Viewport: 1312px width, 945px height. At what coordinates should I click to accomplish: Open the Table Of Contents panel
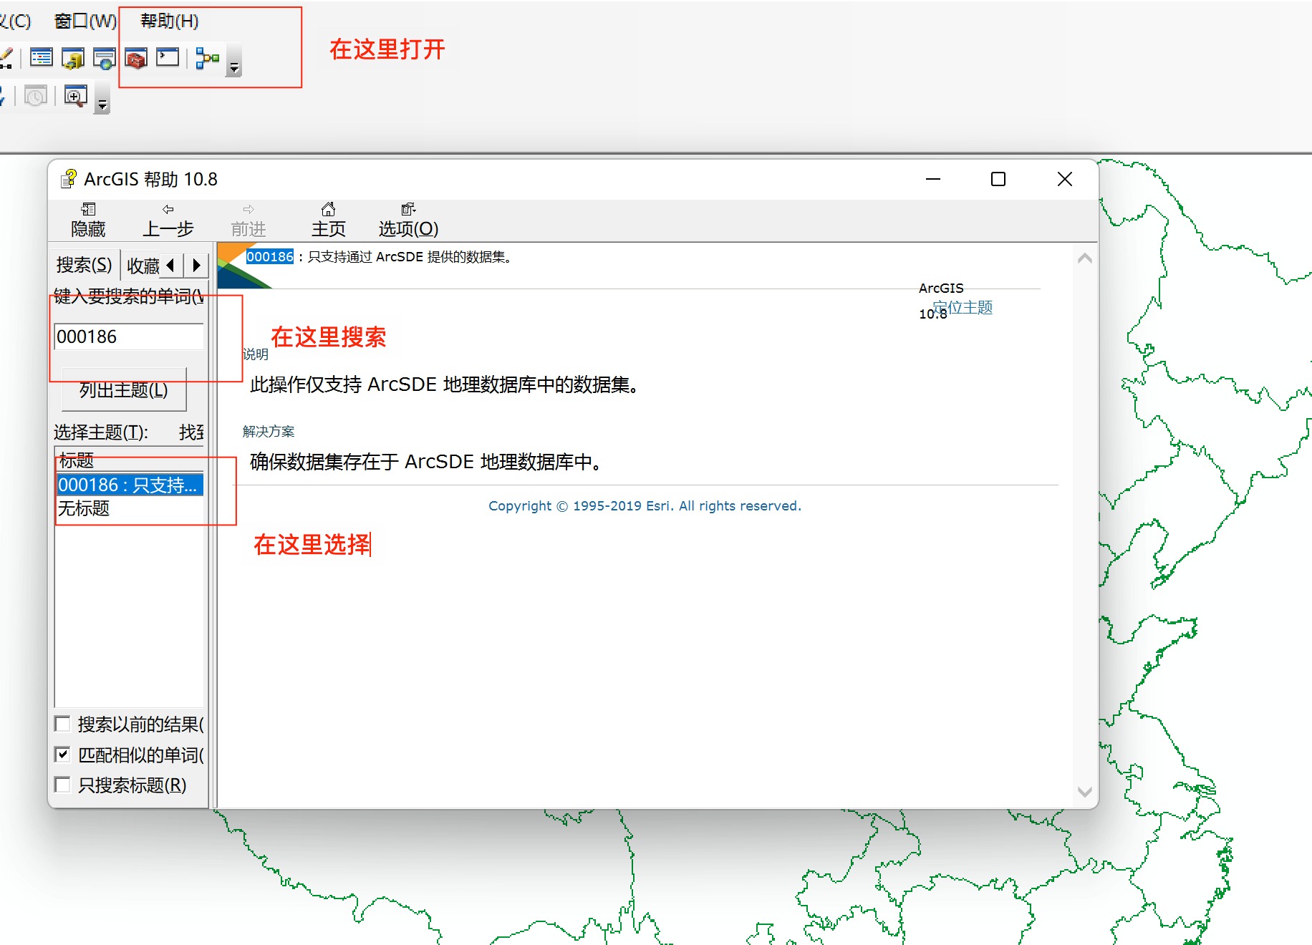[x=41, y=57]
